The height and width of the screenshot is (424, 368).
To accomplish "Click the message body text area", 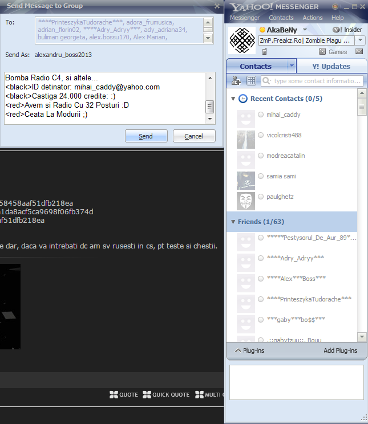I will (105, 98).
